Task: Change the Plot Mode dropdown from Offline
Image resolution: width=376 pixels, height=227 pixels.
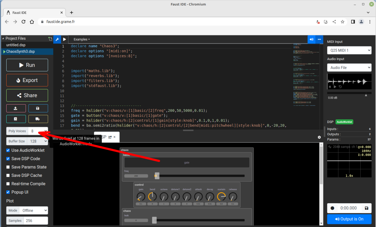Action: (34, 210)
